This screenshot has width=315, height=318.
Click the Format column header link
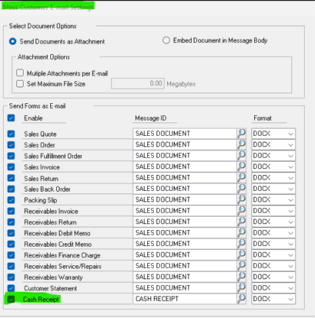(262, 118)
